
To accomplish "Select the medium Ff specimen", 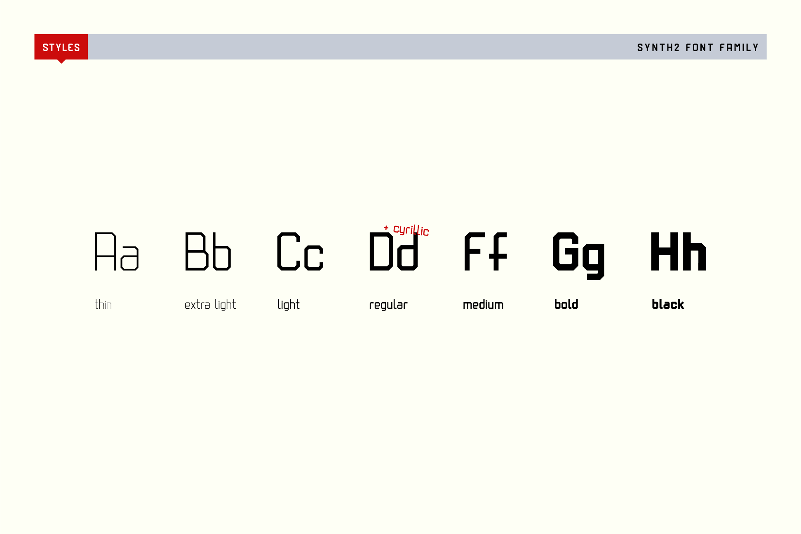I will click(x=486, y=251).
